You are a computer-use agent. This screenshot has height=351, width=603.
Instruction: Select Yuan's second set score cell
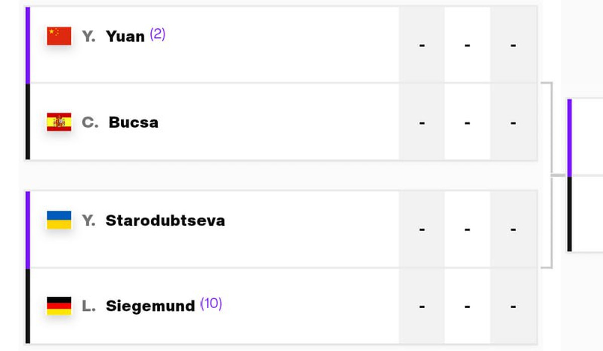click(x=467, y=45)
